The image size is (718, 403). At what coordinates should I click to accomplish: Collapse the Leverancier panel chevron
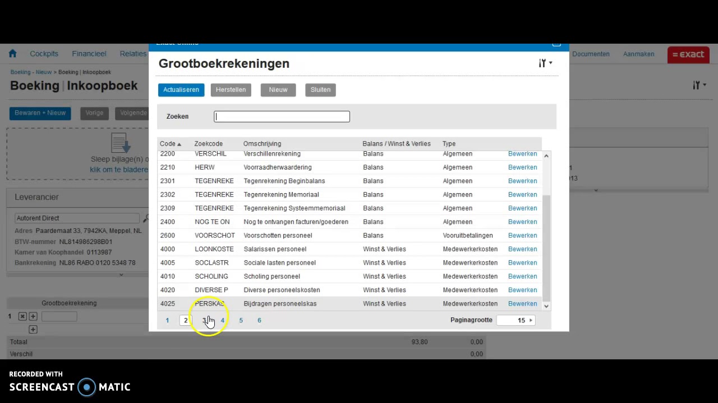coord(121,275)
